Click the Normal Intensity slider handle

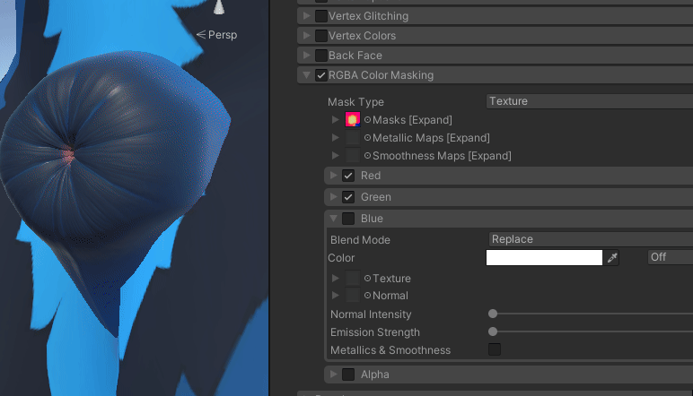pyautogui.click(x=493, y=314)
